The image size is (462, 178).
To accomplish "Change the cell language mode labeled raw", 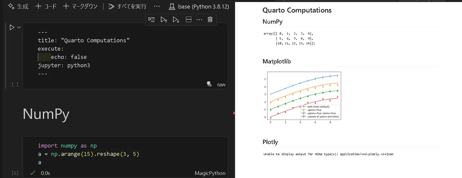I will 221,84.
